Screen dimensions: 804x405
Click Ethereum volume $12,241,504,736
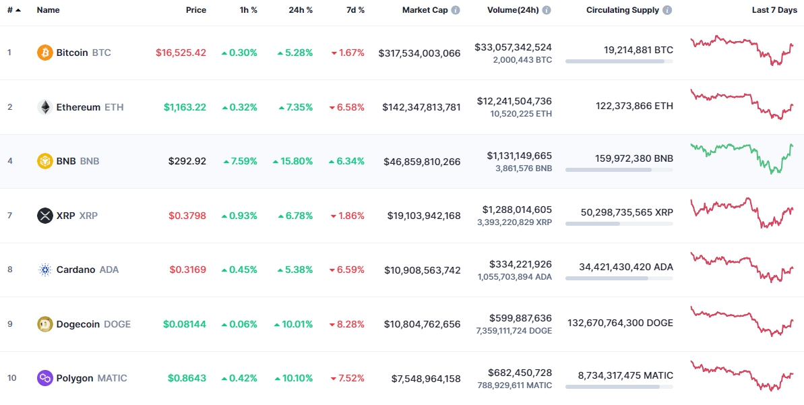click(514, 102)
